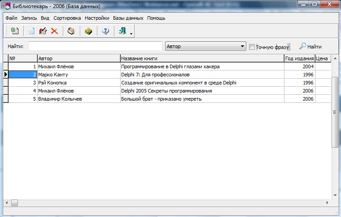
Task: Click the vertical scrollbar down arrow
Action: 335,195
